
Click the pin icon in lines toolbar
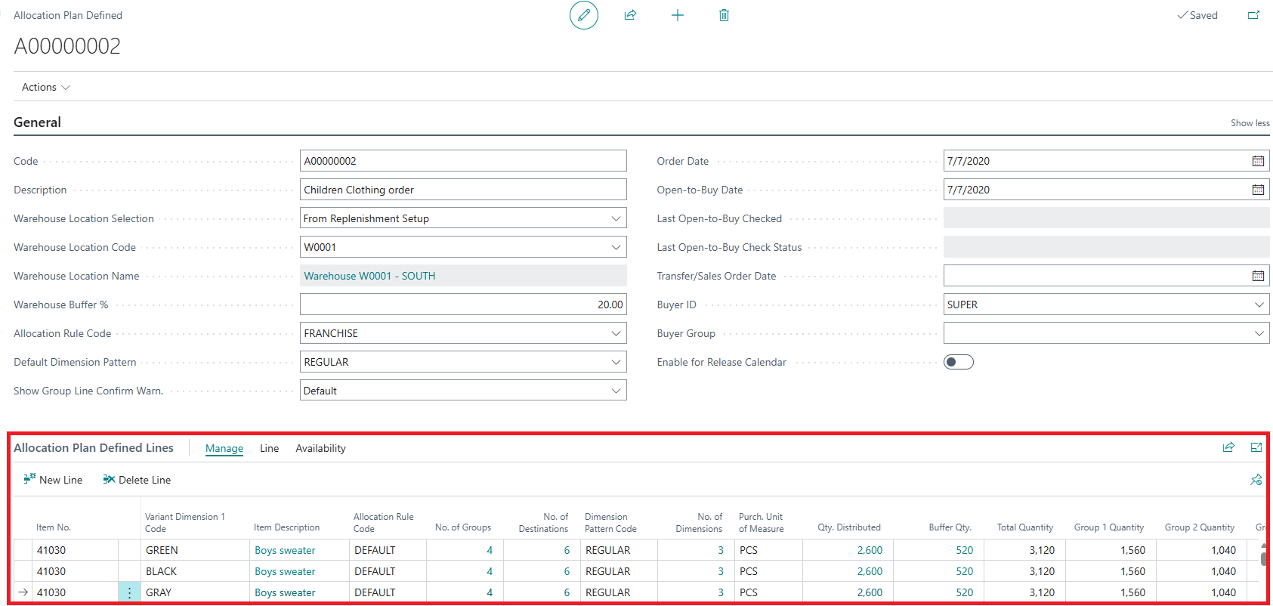(1256, 480)
